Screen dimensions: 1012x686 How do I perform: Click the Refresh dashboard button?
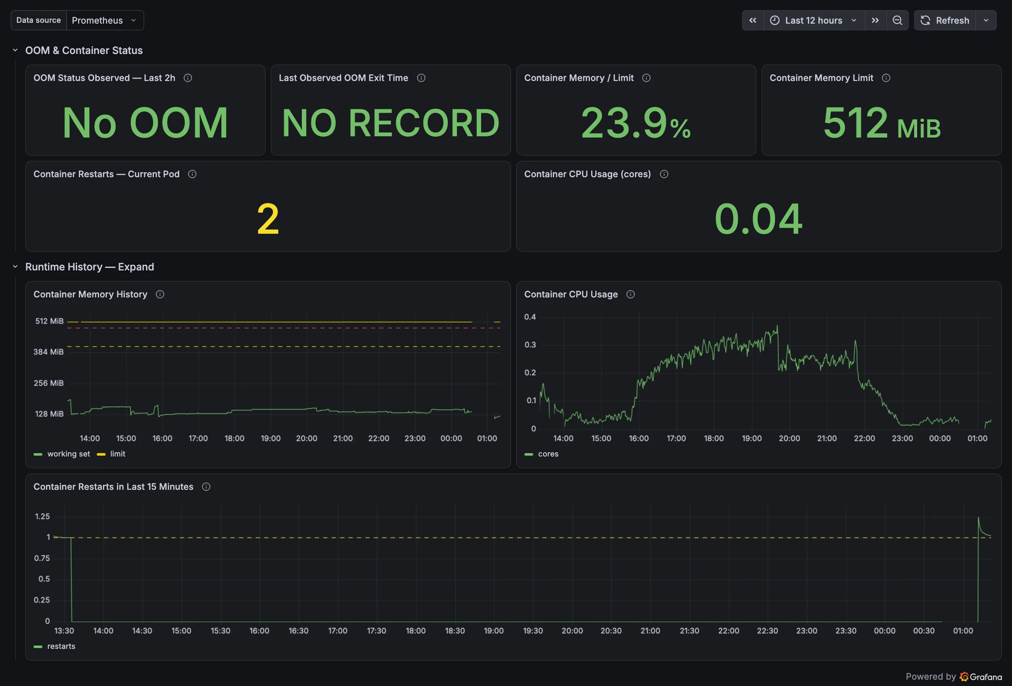click(x=945, y=21)
